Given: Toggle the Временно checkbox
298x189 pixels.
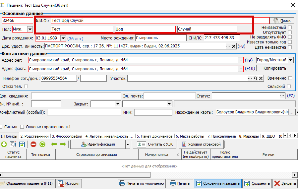Looking at the screenshot, I should pyautogui.click(x=290, y=78).
